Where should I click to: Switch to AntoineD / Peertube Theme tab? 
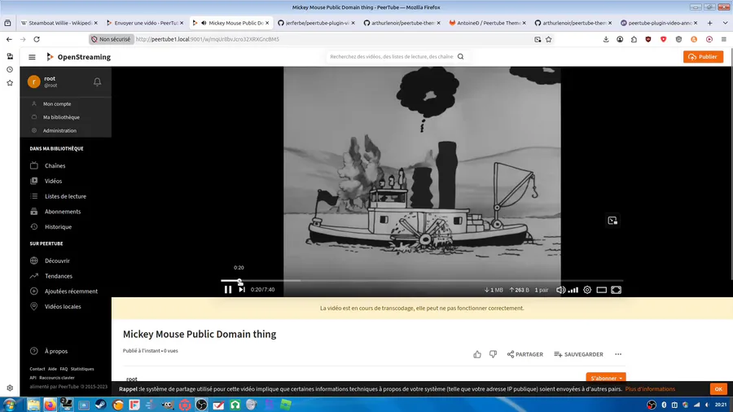point(487,23)
